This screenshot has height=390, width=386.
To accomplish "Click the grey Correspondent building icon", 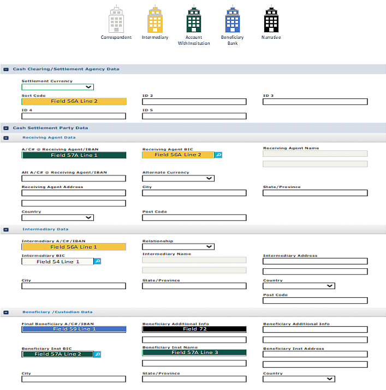I will pos(116,20).
